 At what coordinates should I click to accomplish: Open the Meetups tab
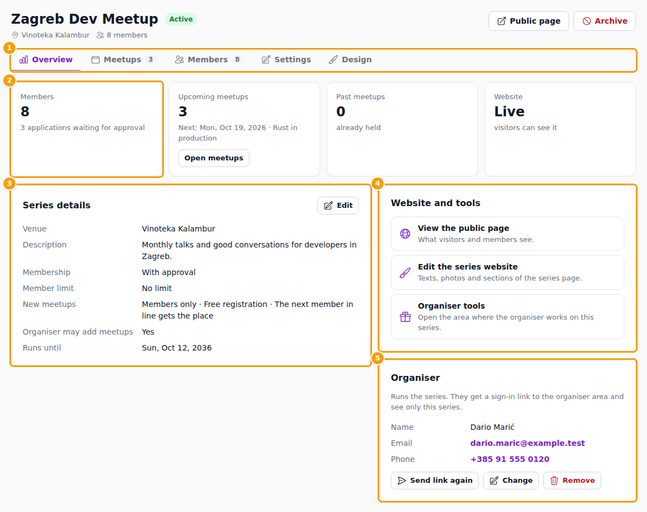(x=123, y=60)
